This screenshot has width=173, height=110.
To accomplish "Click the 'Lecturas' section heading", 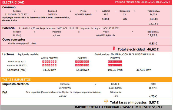I will tap(8, 54).
